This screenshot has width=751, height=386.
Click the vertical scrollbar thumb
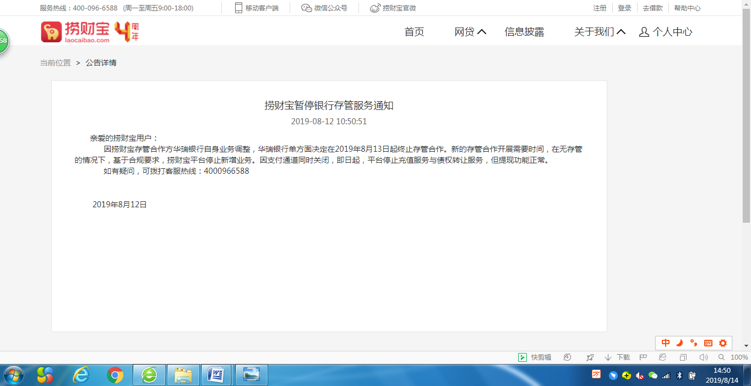click(746, 115)
